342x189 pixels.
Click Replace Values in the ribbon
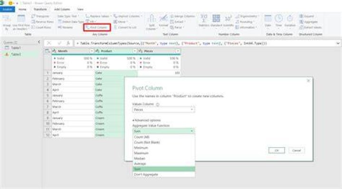[x=98, y=16]
